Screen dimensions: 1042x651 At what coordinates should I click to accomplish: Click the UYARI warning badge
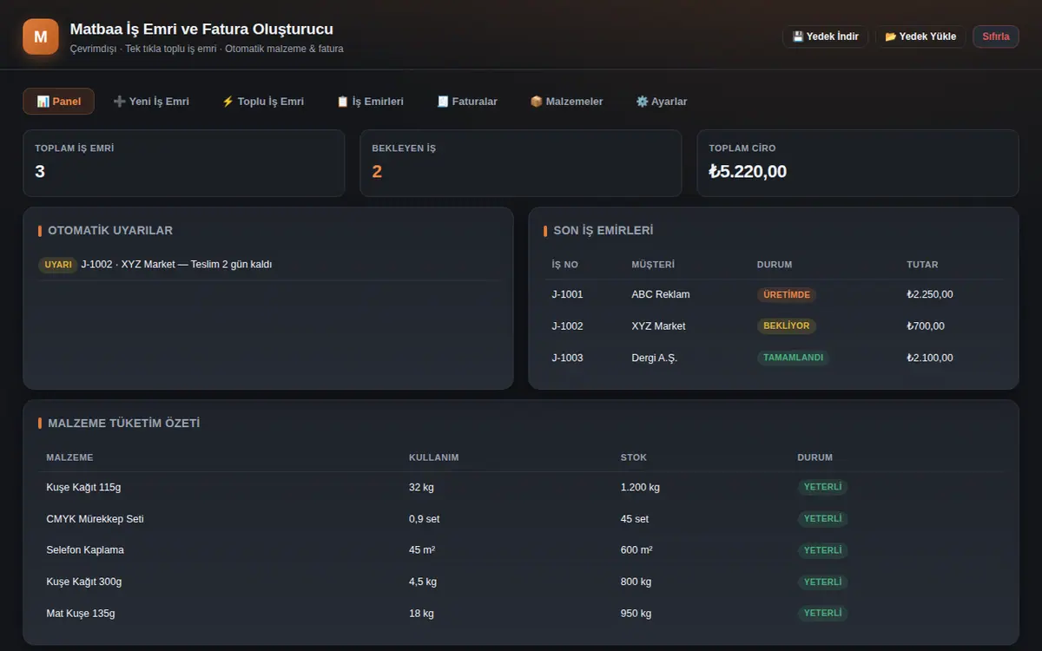coord(58,265)
